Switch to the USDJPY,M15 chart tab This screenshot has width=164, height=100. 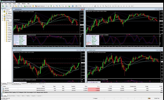click(x=41, y=84)
